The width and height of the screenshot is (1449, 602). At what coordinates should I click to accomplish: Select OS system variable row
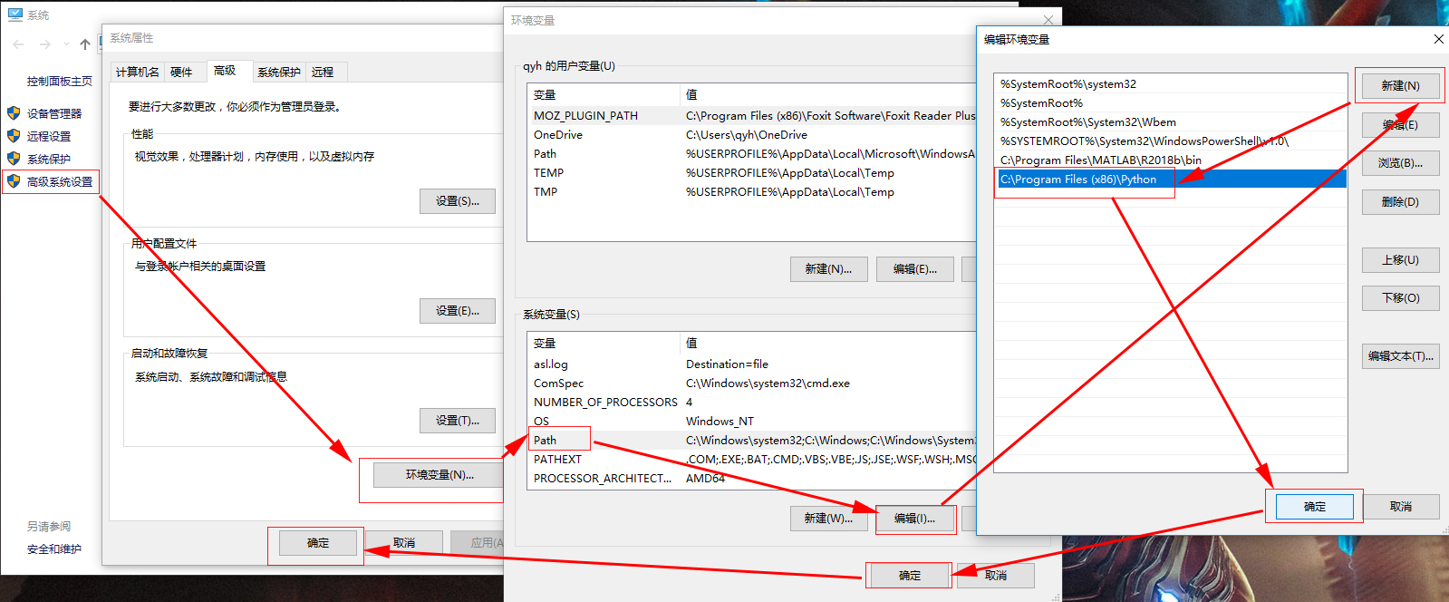click(751, 421)
